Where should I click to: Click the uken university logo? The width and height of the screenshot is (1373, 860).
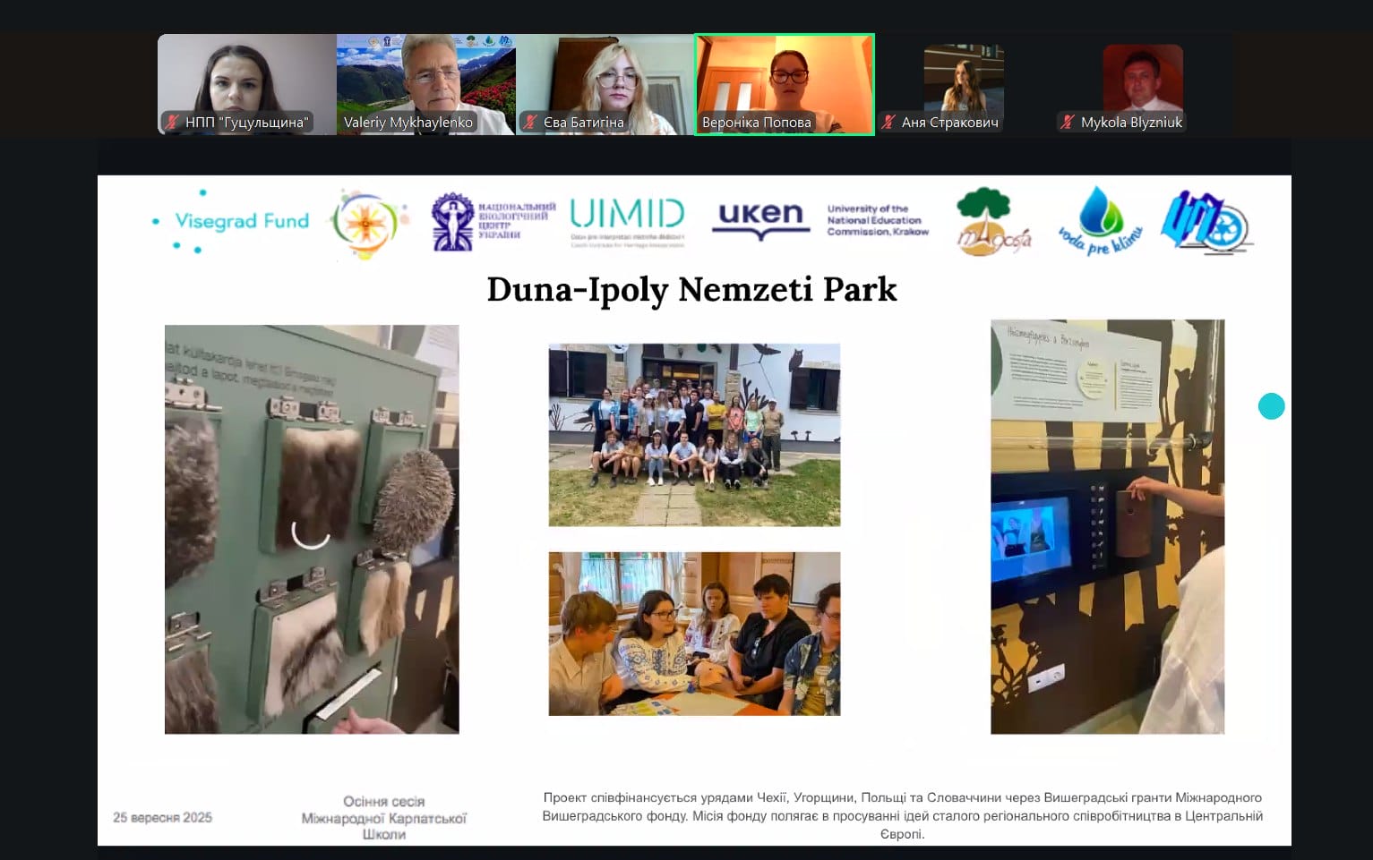coord(759,217)
